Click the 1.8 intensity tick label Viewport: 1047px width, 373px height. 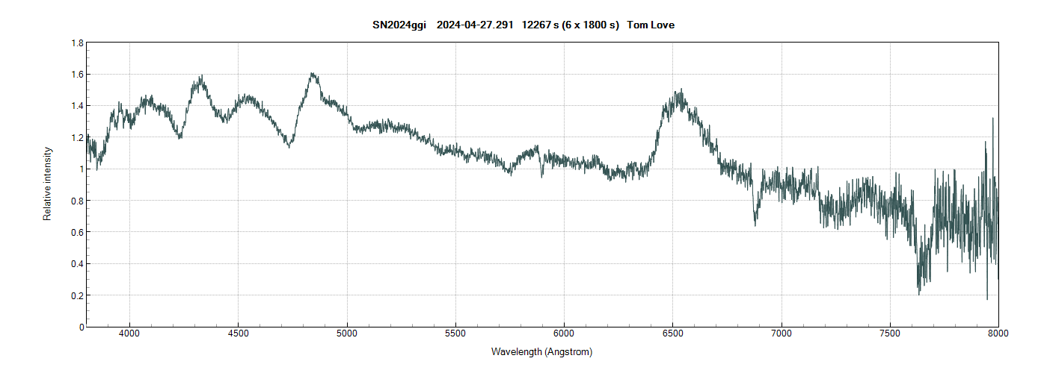click(76, 43)
